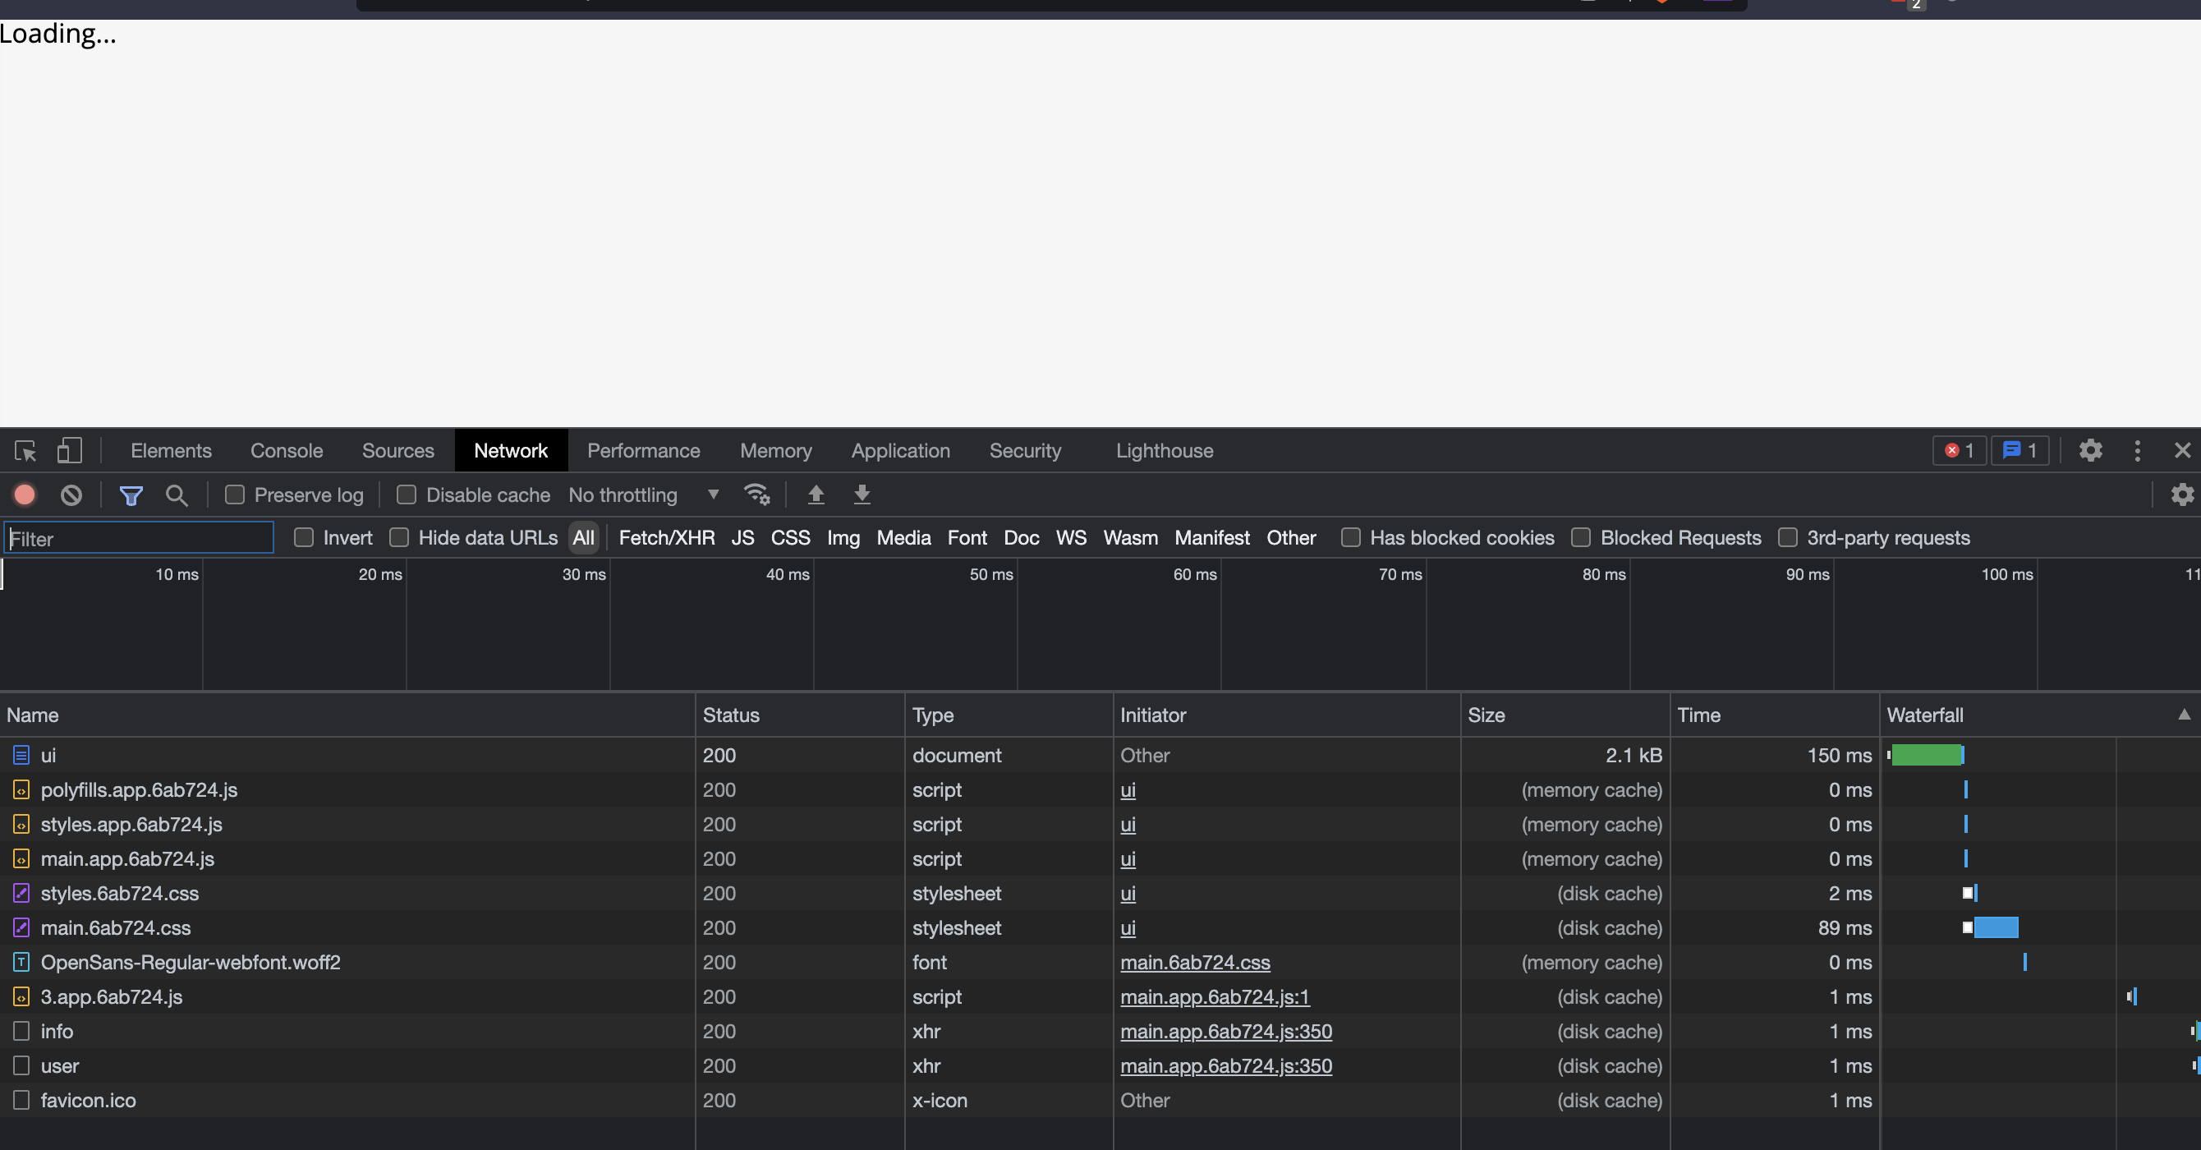Image resolution: width=2201 pixels, height=1150 pixels.
Task: Enable the Disable cache checkbox
Action: coord(407,494)
